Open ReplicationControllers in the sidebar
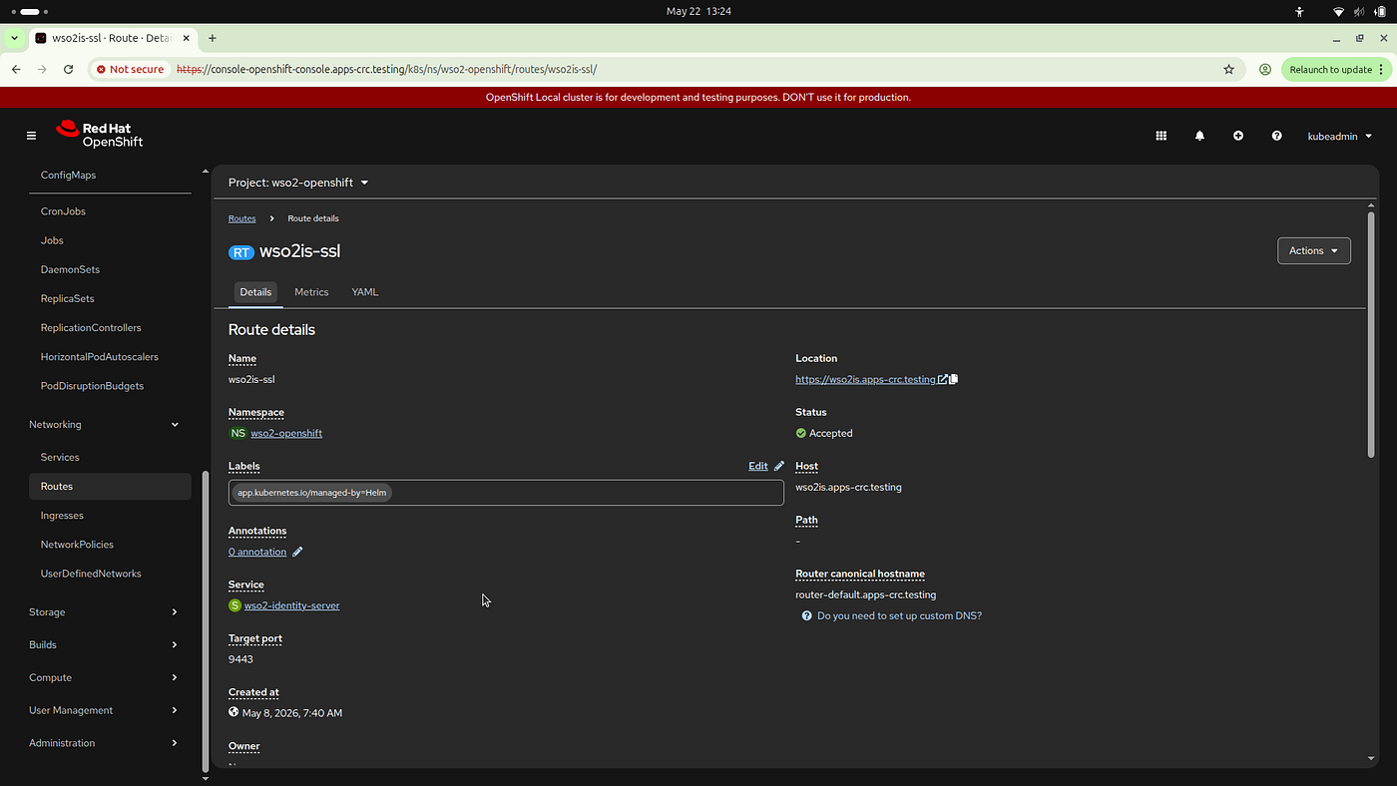Screen dimensions: 1397x786 [91, 327]
